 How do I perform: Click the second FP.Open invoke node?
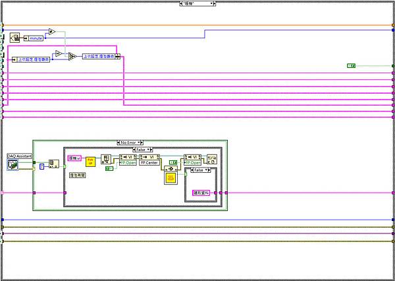click(192, 160)
